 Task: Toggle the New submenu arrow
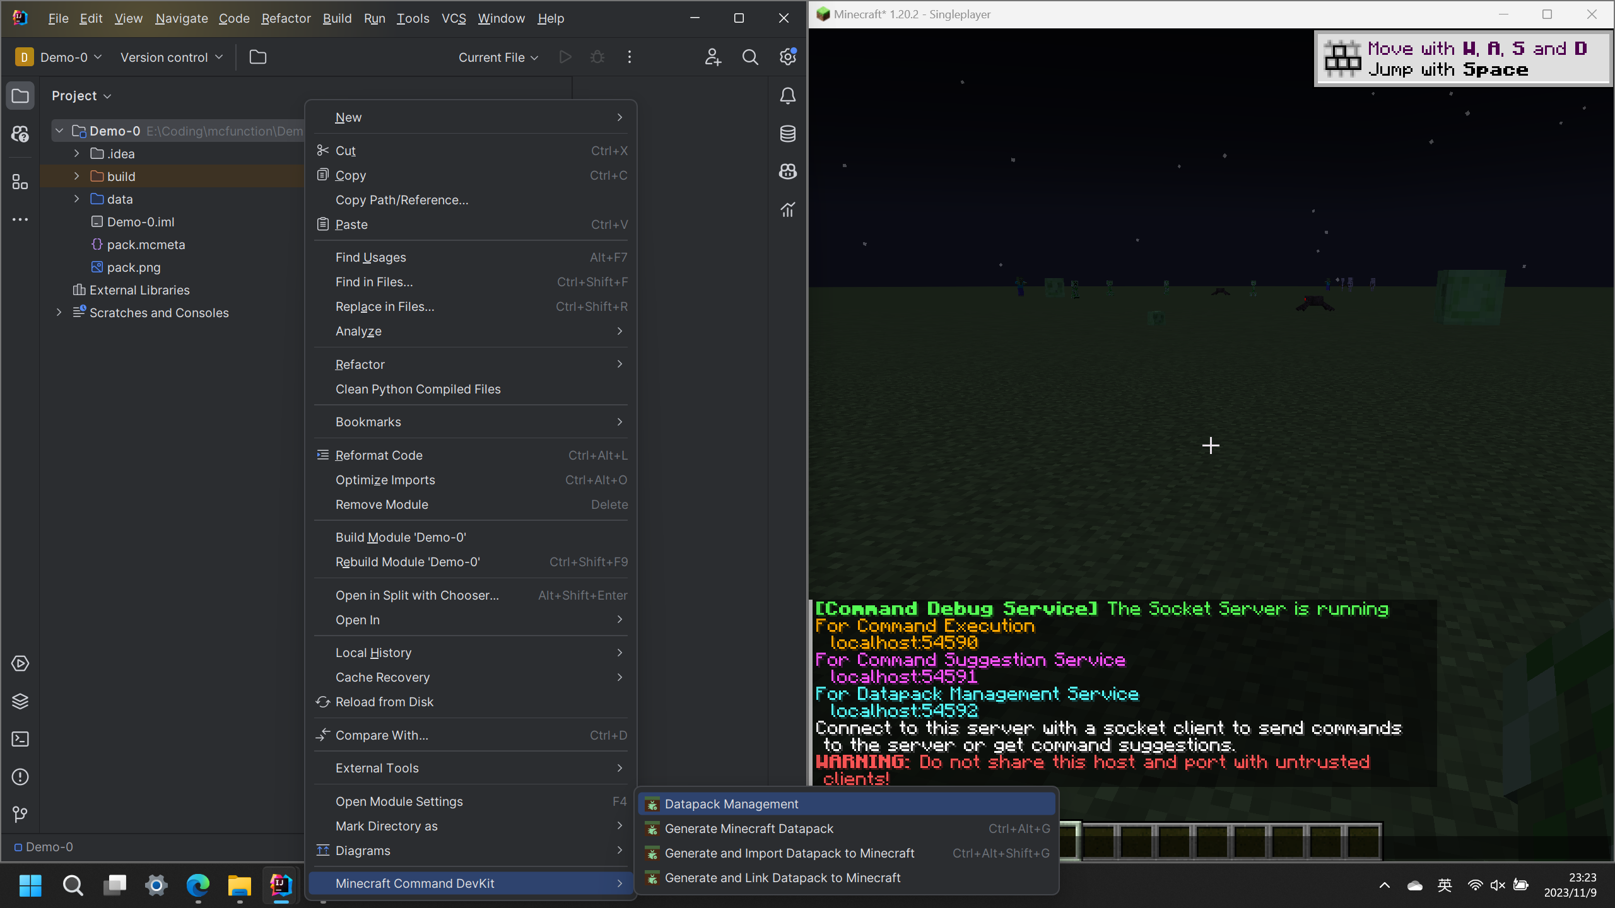click(x=619, y=117)
